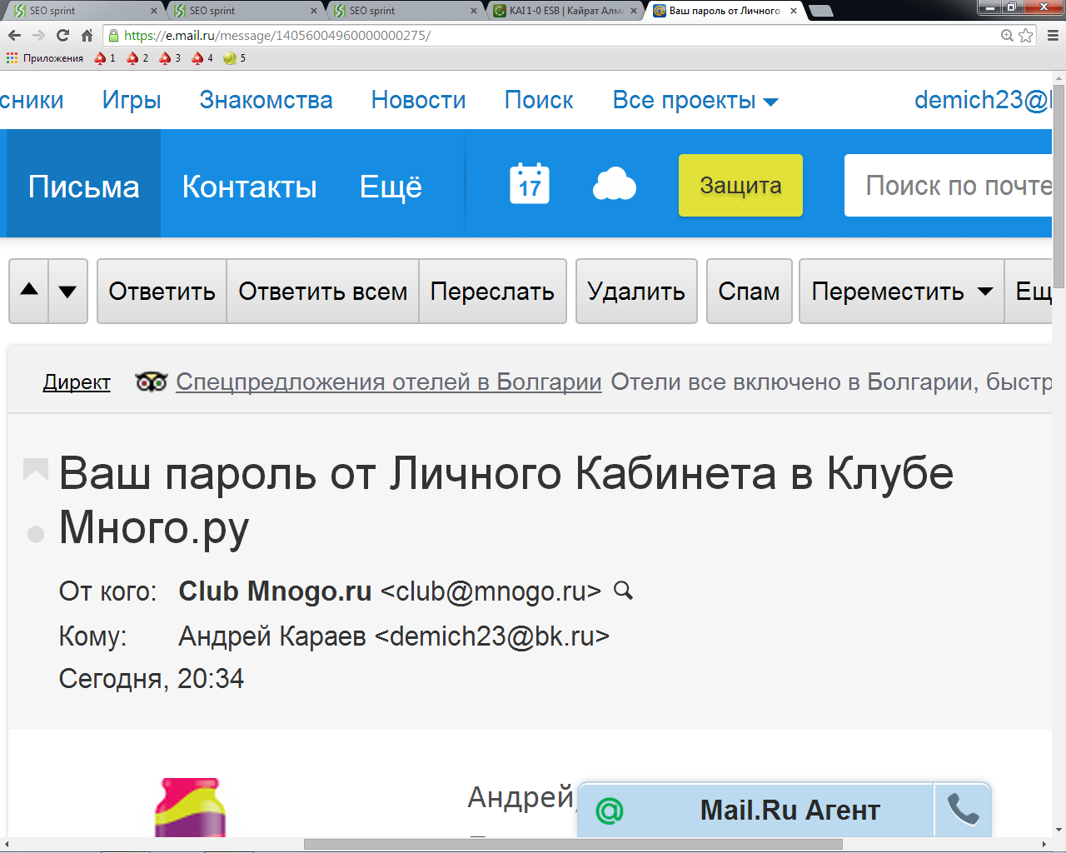Click sender name Club Mnogo.ru
The image size is (1066, 853).
click(275, 591)
